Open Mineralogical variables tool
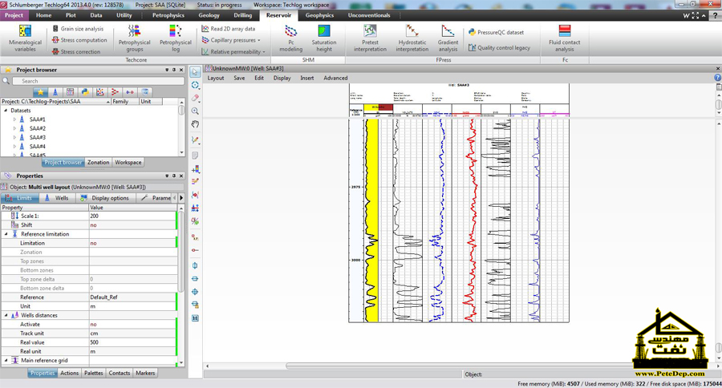This screenshot has width=722, height=388. [25, 38]
